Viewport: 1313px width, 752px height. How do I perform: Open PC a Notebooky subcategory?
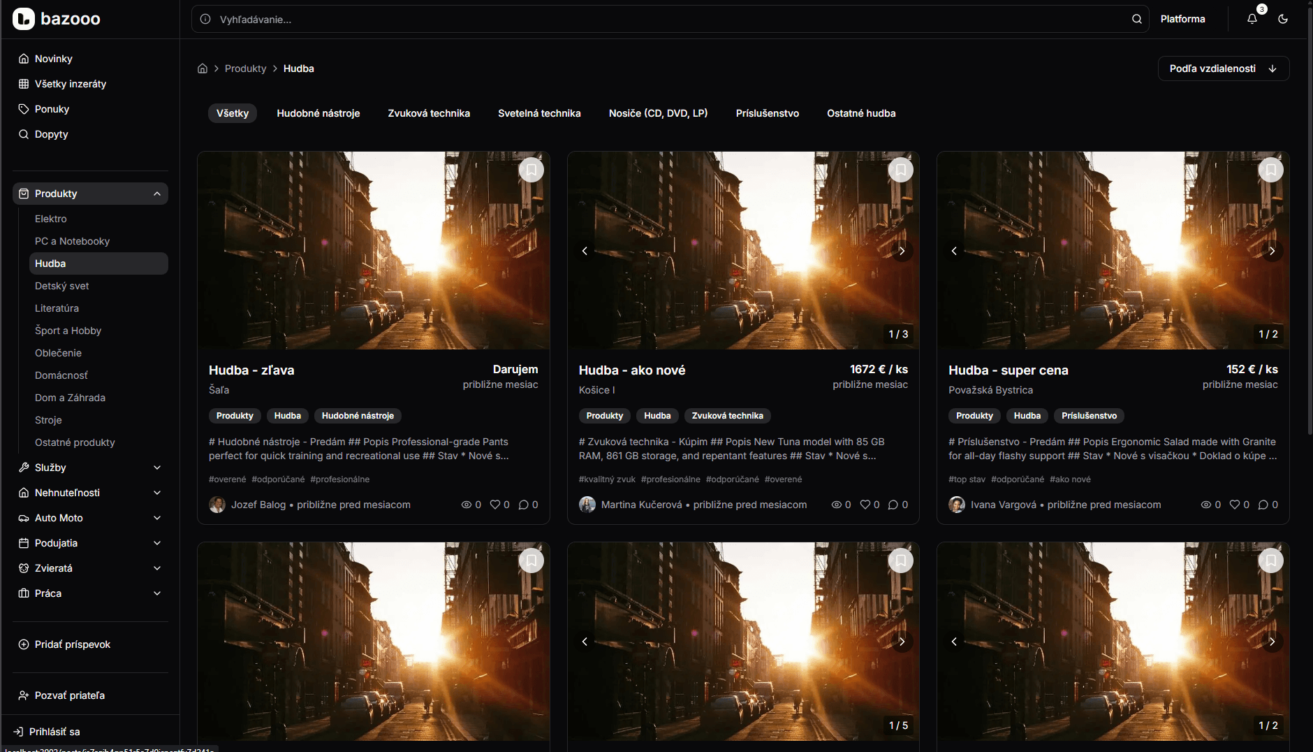98,241
